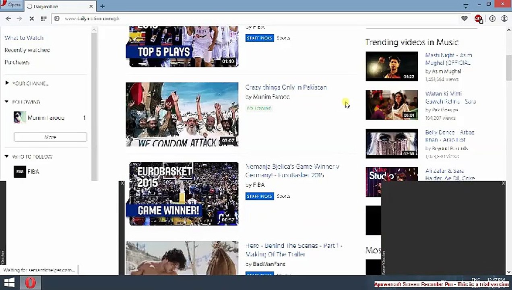Click the FIBA logo in Who to Follow

point(20,172)
